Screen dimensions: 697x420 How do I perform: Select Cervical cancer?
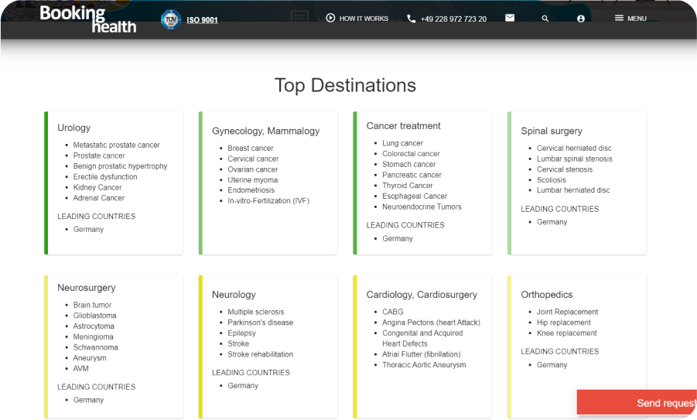[254, 159]
